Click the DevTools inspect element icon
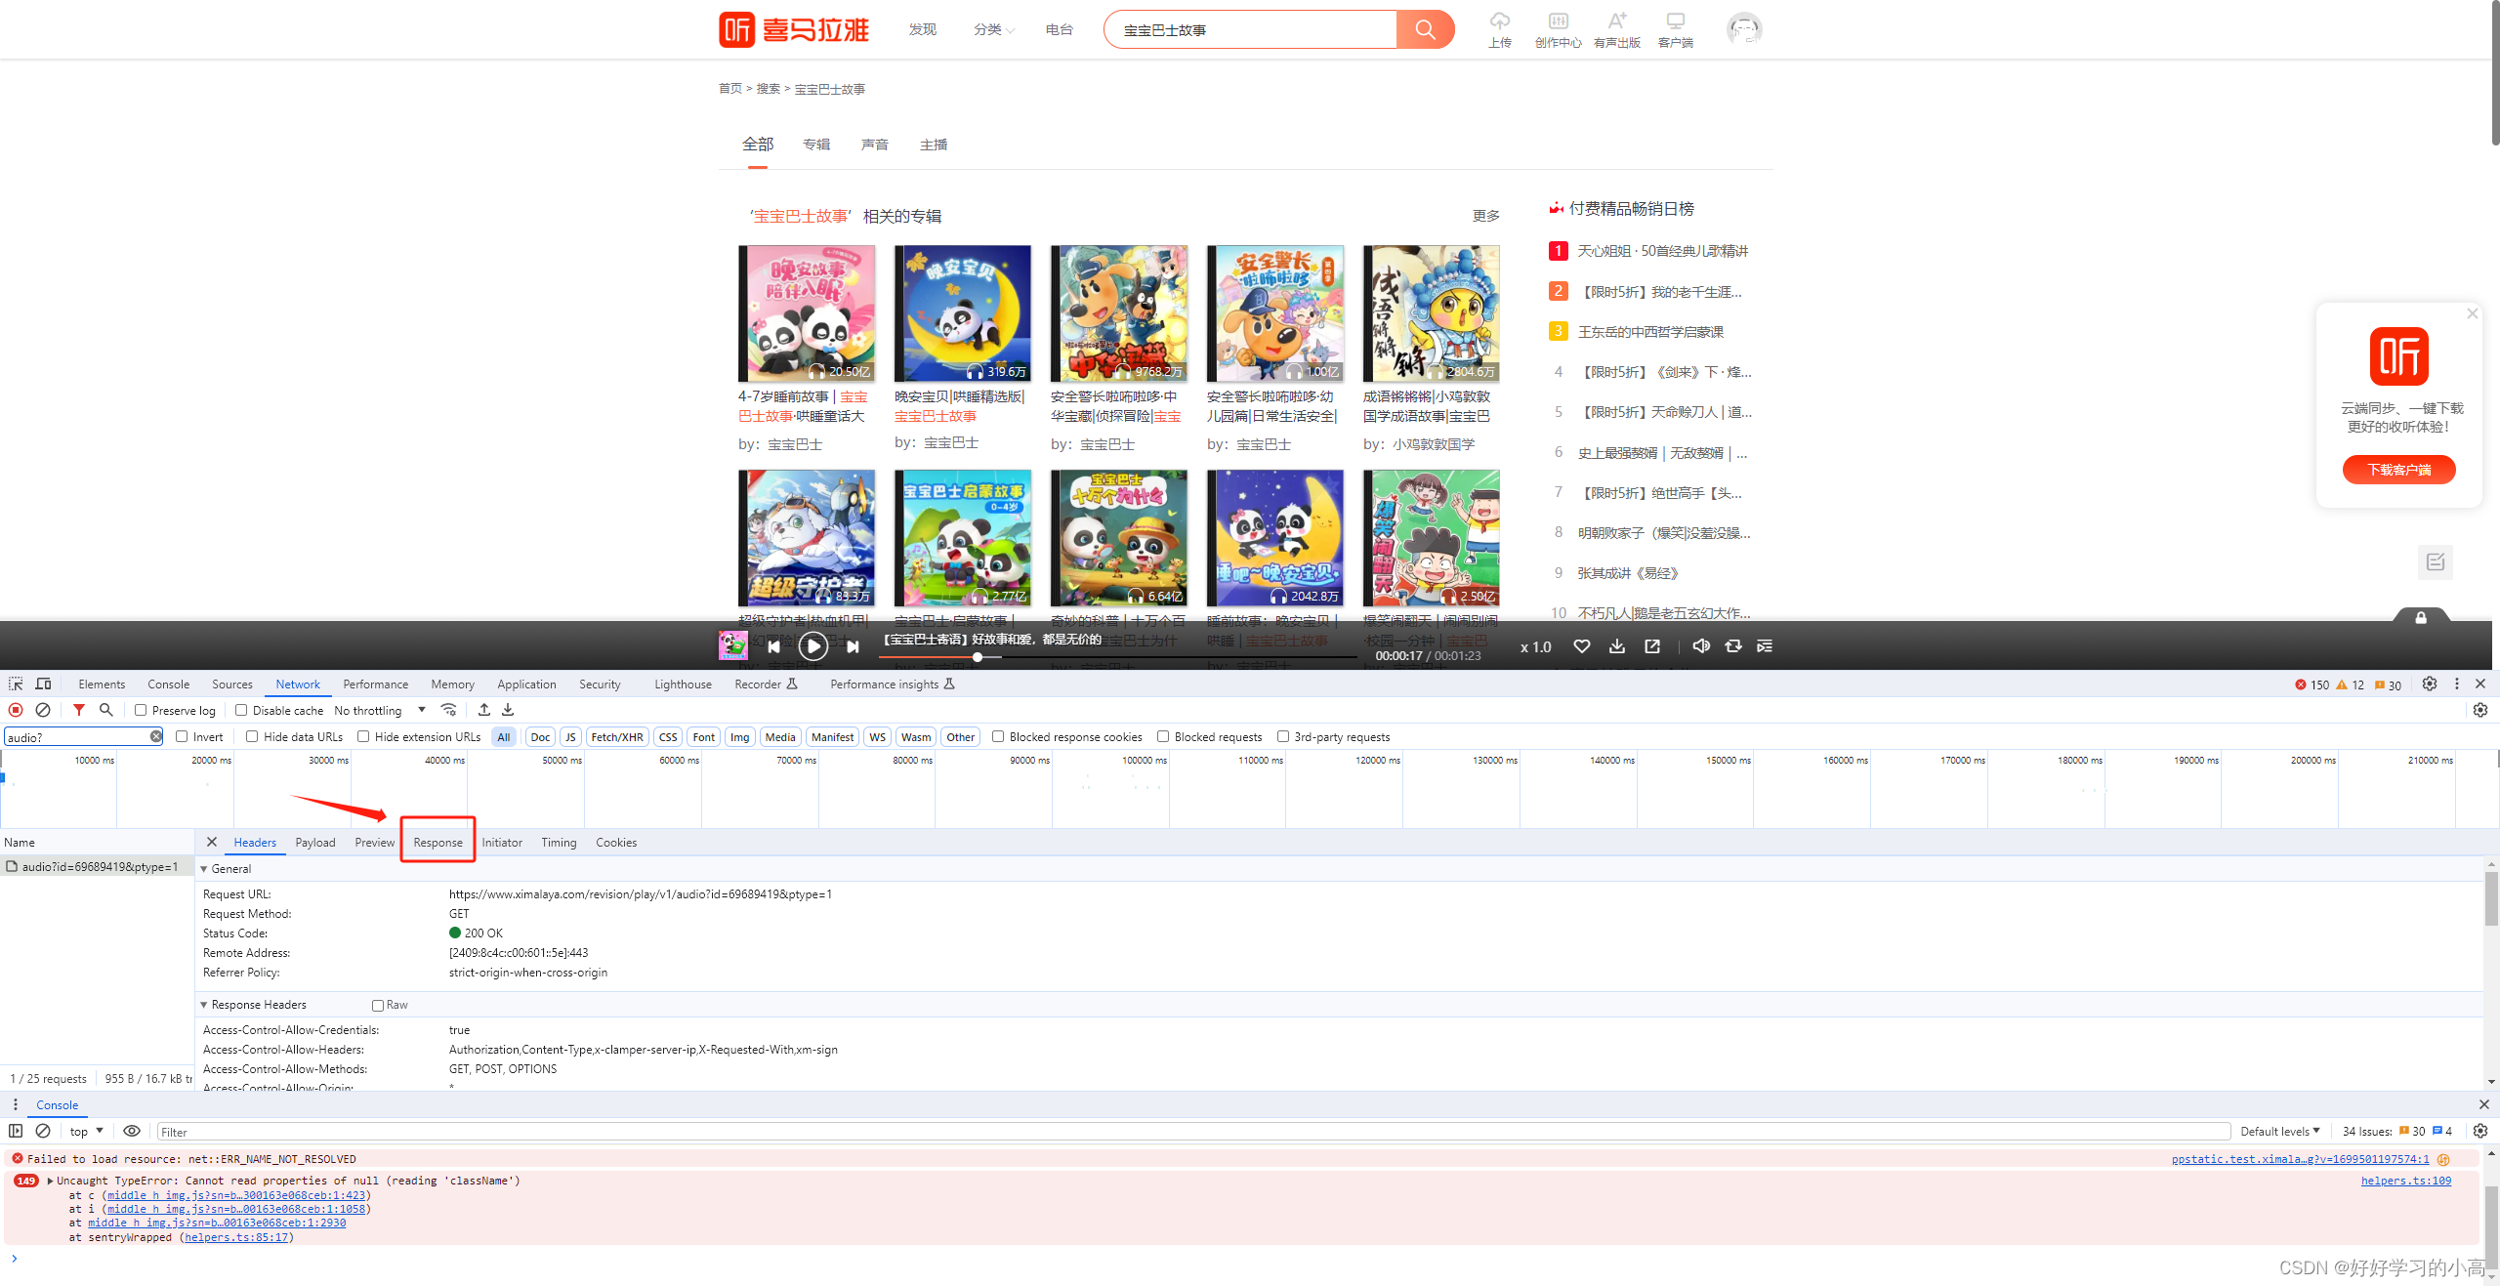 [x=16, y=684]
